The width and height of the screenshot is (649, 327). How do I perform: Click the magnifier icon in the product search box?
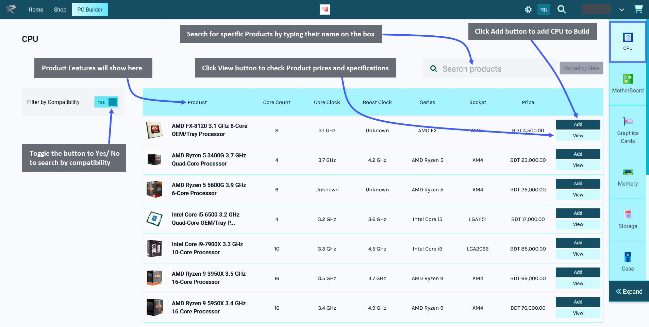[433, 69]
